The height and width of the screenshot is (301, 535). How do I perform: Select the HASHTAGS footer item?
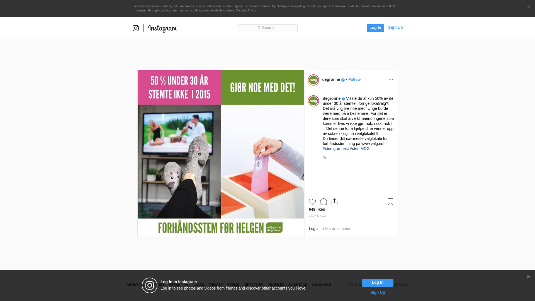tap(298, 285)
